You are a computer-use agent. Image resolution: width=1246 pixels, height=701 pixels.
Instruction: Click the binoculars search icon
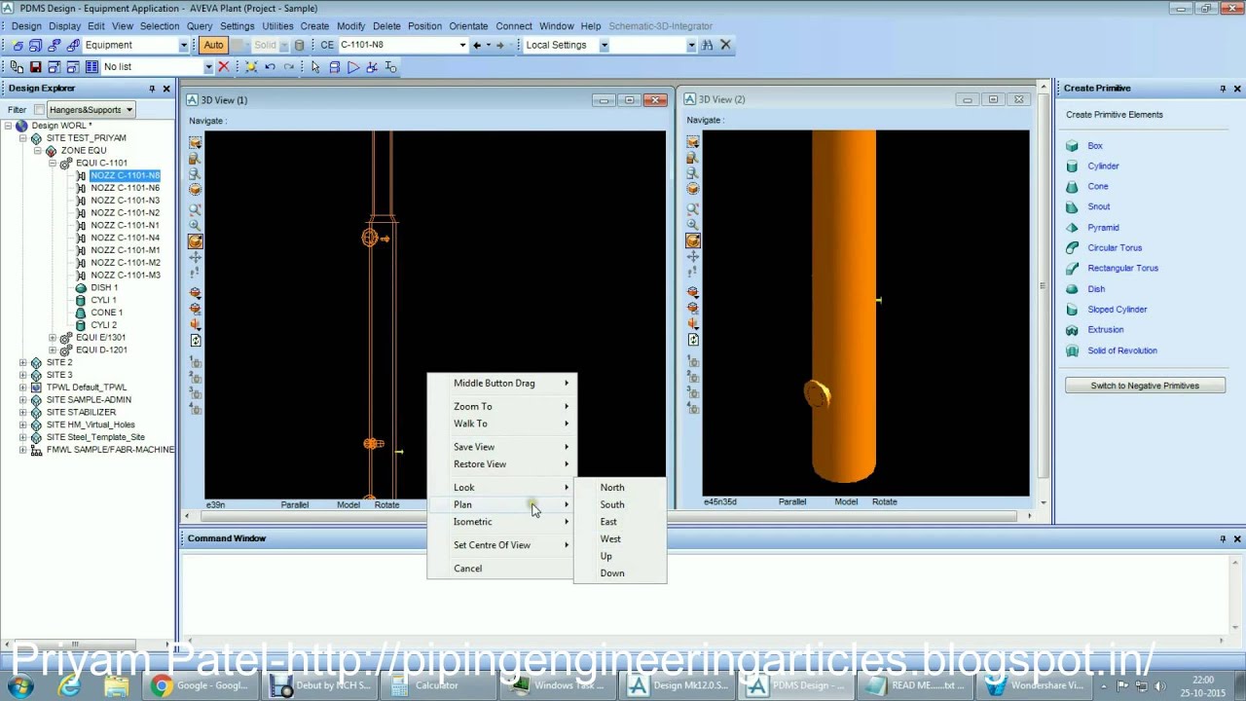(708, 45)
